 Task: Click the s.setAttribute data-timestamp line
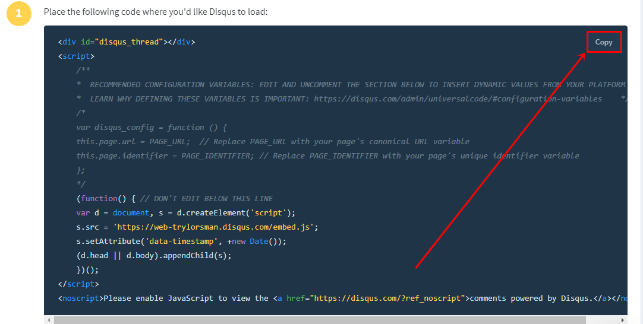pyautogui.click(x=181, y=242)
